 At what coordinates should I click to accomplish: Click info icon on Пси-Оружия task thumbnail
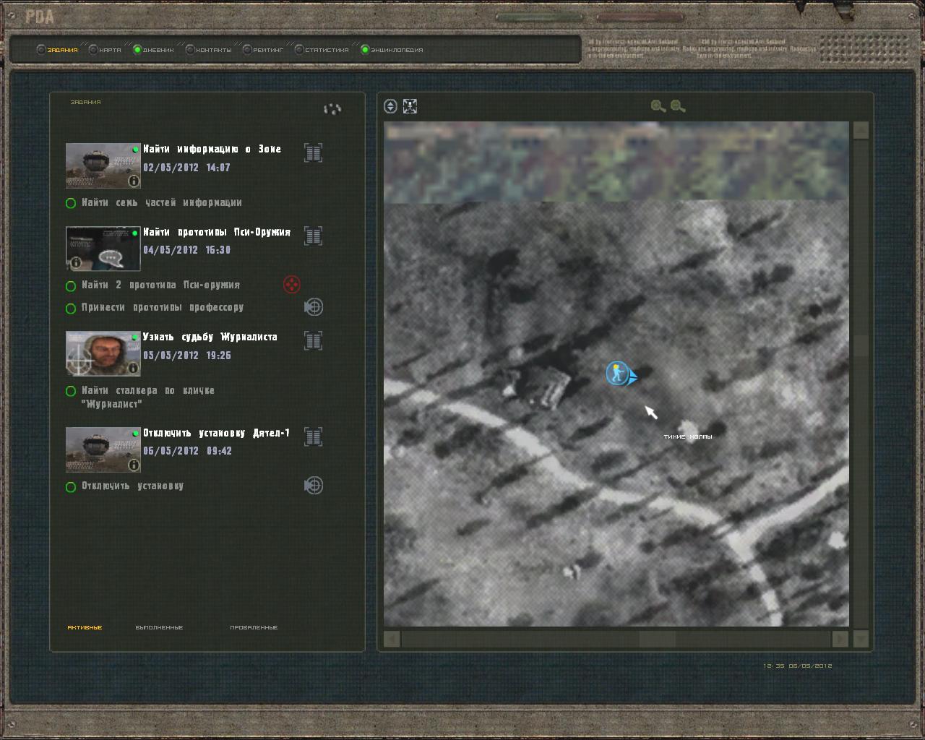(76, 263)
